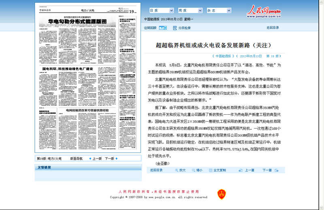Open 国电科环:科技推动绿色电厂建设 article on thumbnail
Viewport: 324px width, 210px height.
coord(68,69)
